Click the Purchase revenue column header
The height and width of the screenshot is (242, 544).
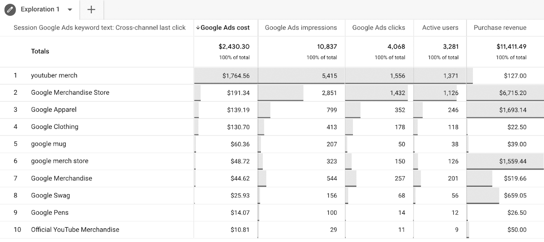(x=500, y=28)
